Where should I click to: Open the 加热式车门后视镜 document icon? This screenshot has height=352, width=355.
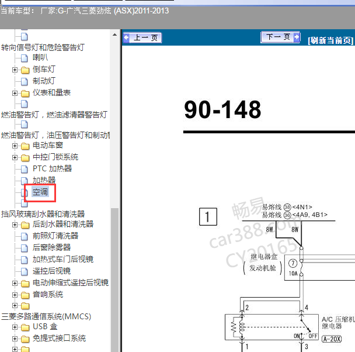(x=25, y=260)
